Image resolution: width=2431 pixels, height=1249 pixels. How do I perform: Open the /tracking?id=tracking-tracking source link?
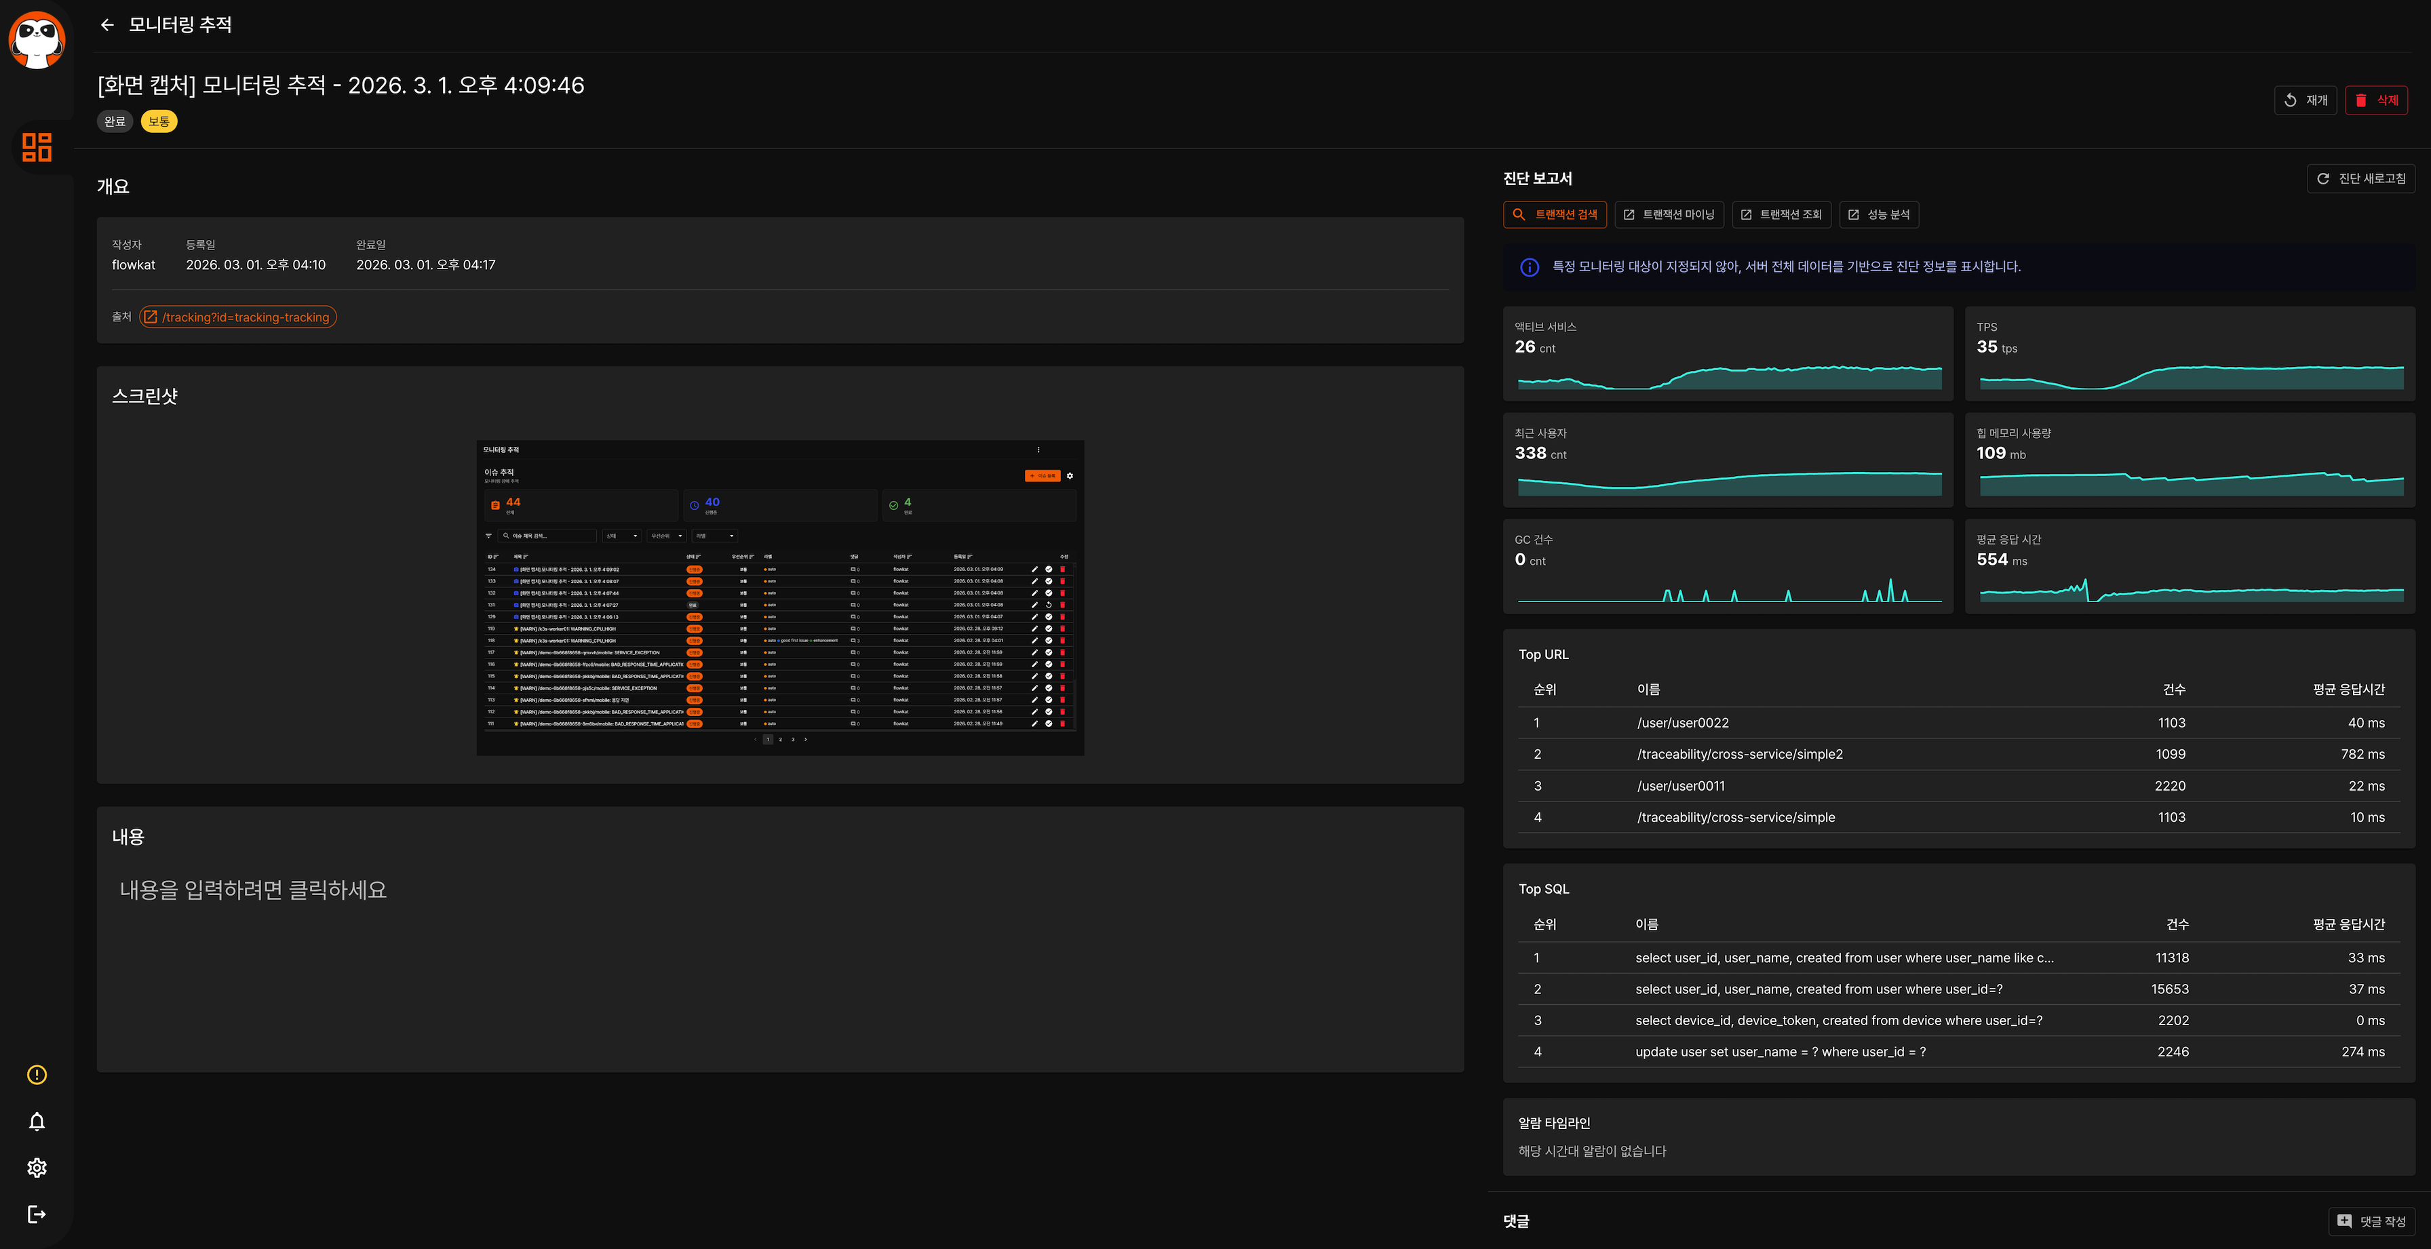(x=238, y=317)
